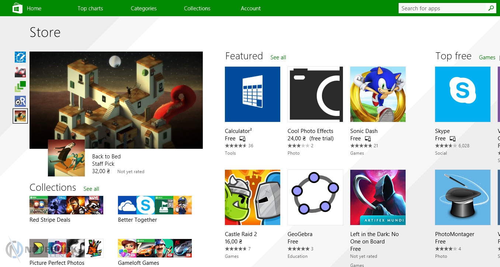Viewport: 500px width, 267px height.
Task: Open the Red Stripe Deals collection
Action: coord(66,205)
